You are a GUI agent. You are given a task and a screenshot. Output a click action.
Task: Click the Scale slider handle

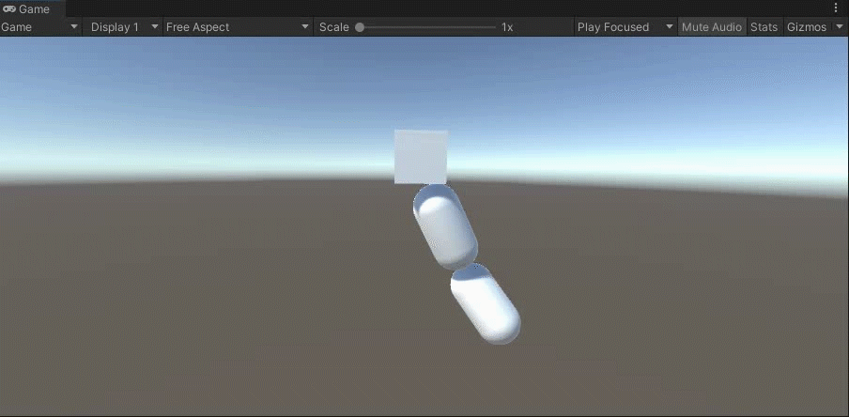[360, 27]
